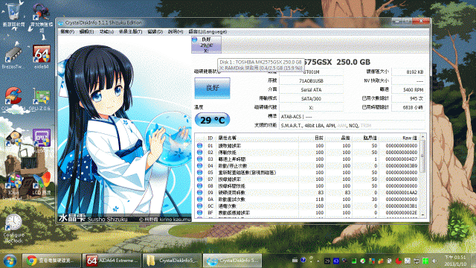476x268 pixels.
Task: Click the 8192 KB buffer size value
Action: coord(408,72)
